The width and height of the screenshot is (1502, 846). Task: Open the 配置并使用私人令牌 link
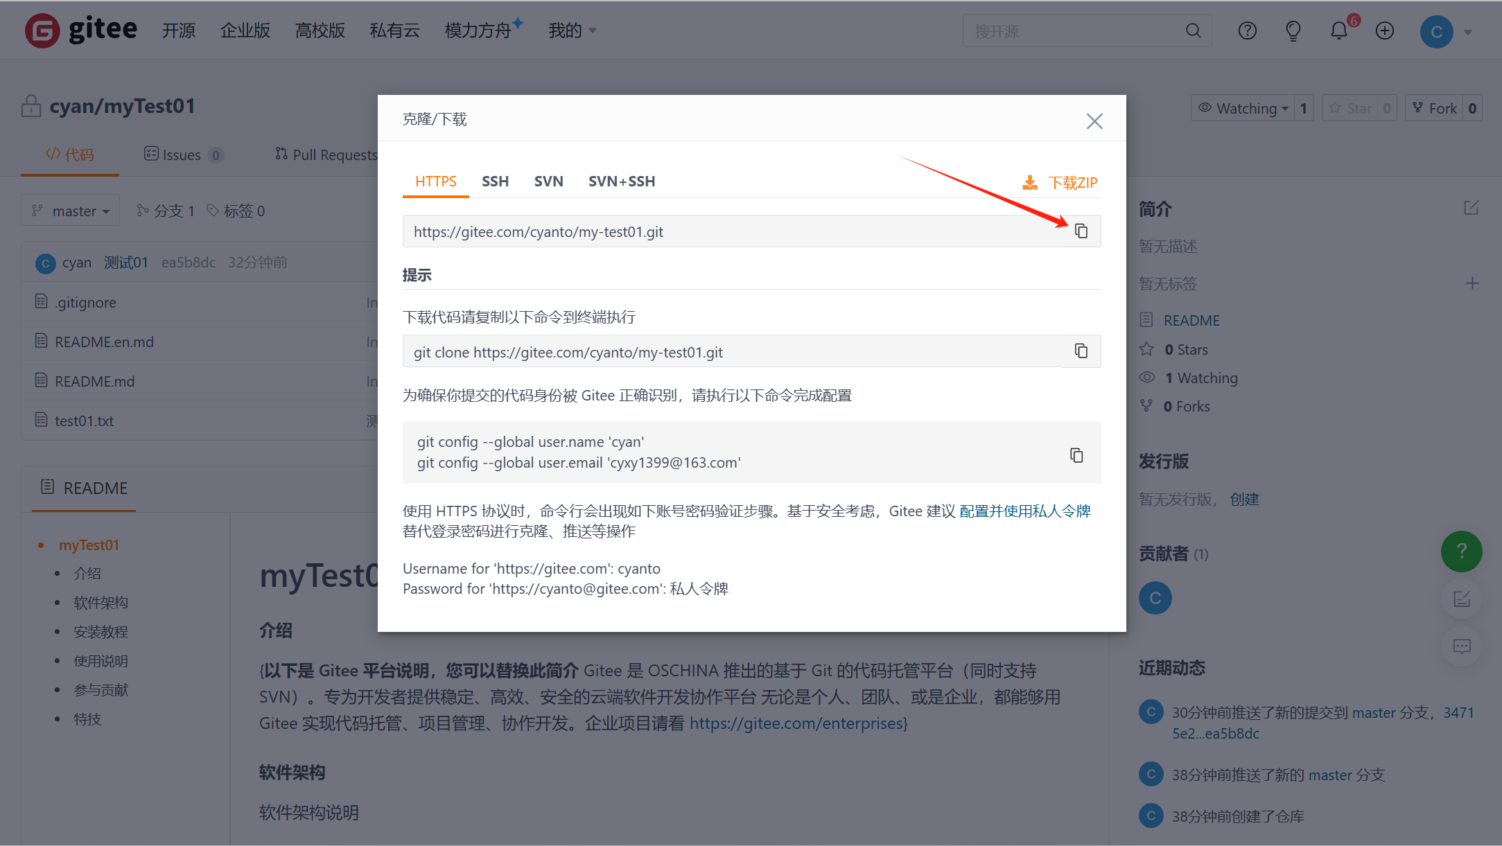click(1024, 511)
